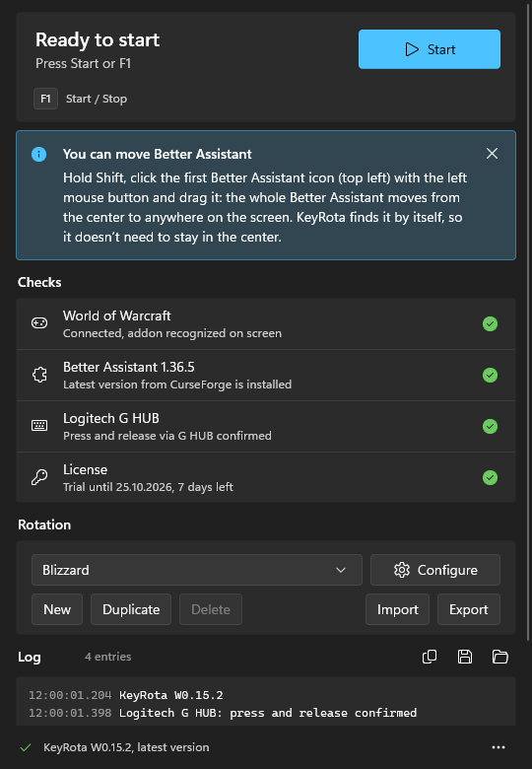Viewport: 532px width, 769px height.
Task: Copy the log to clipboard
Action: pyautogui.click(x=430, y=657)
